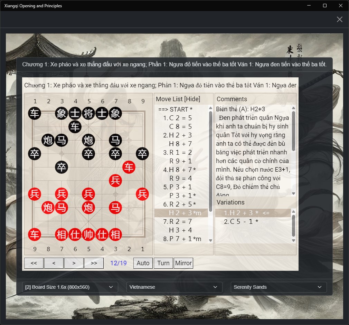Click the black chariot 车 below the advisor
Image resolution: width=349 pixels, height=325 pixels.
[75, 127]
